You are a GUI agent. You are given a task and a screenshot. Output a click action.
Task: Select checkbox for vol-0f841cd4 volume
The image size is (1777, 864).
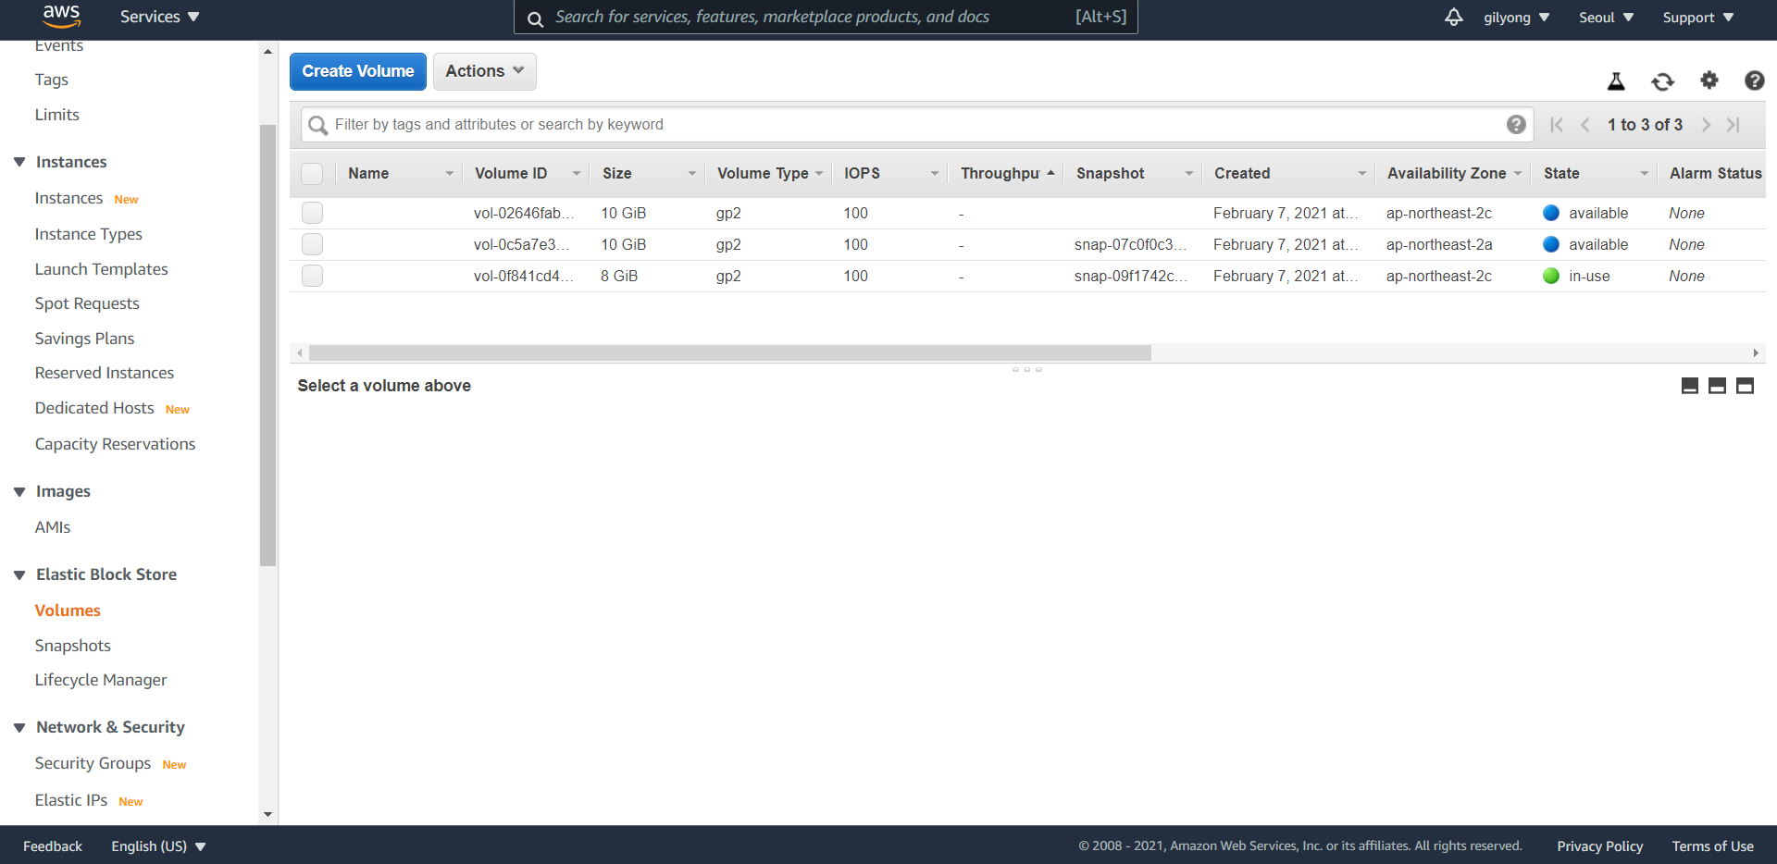(312, 276)
